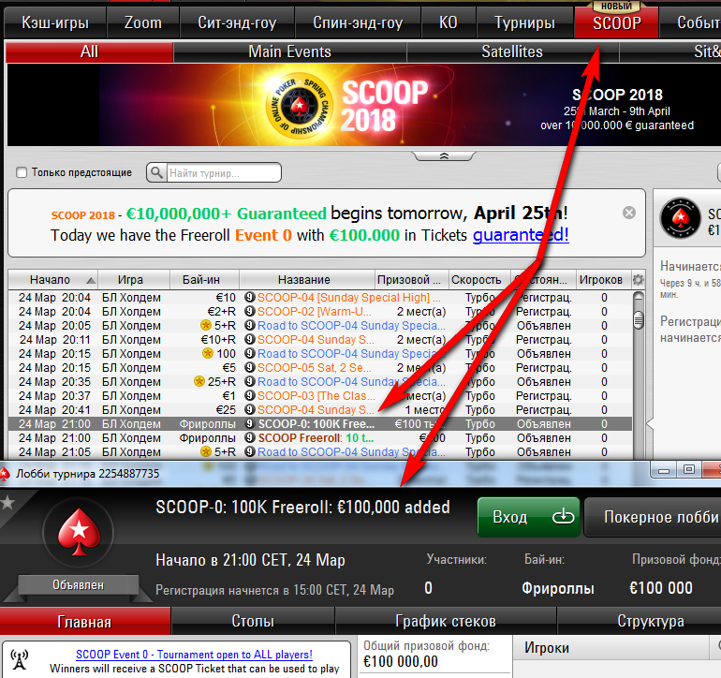This screenshot has width=721, height=678.
Task: Open the guaranteed! link in announcement
Action: pyautogui.click(x=521, y=235)
